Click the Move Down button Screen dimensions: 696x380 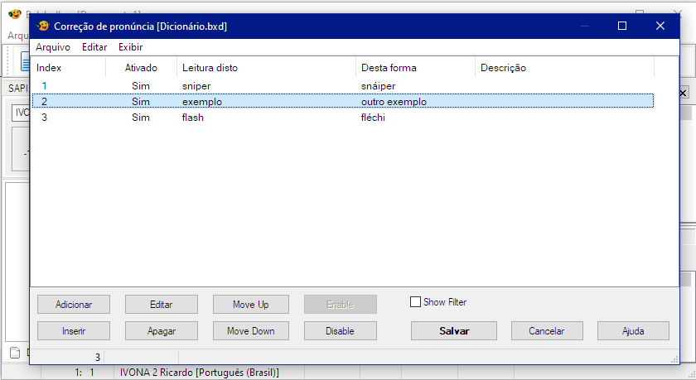[250, 331]
